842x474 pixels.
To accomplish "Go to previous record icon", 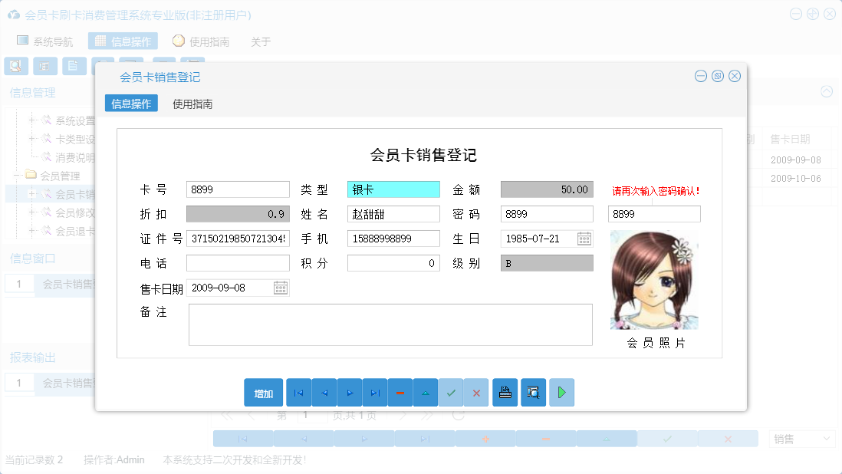I will tap(323, 392).
